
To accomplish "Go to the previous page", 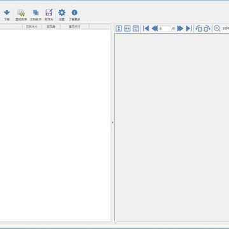I will 155,29.
